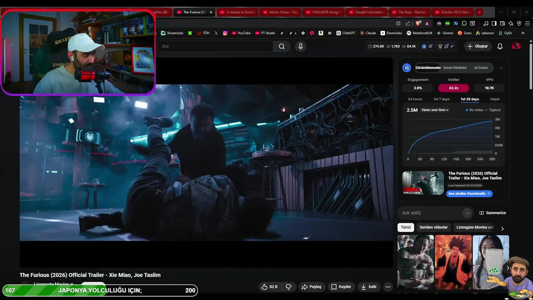Submit the Ask vidIQ arrow button
The height and width of the screenshot is (300, 533).
(x=468, y=213)
